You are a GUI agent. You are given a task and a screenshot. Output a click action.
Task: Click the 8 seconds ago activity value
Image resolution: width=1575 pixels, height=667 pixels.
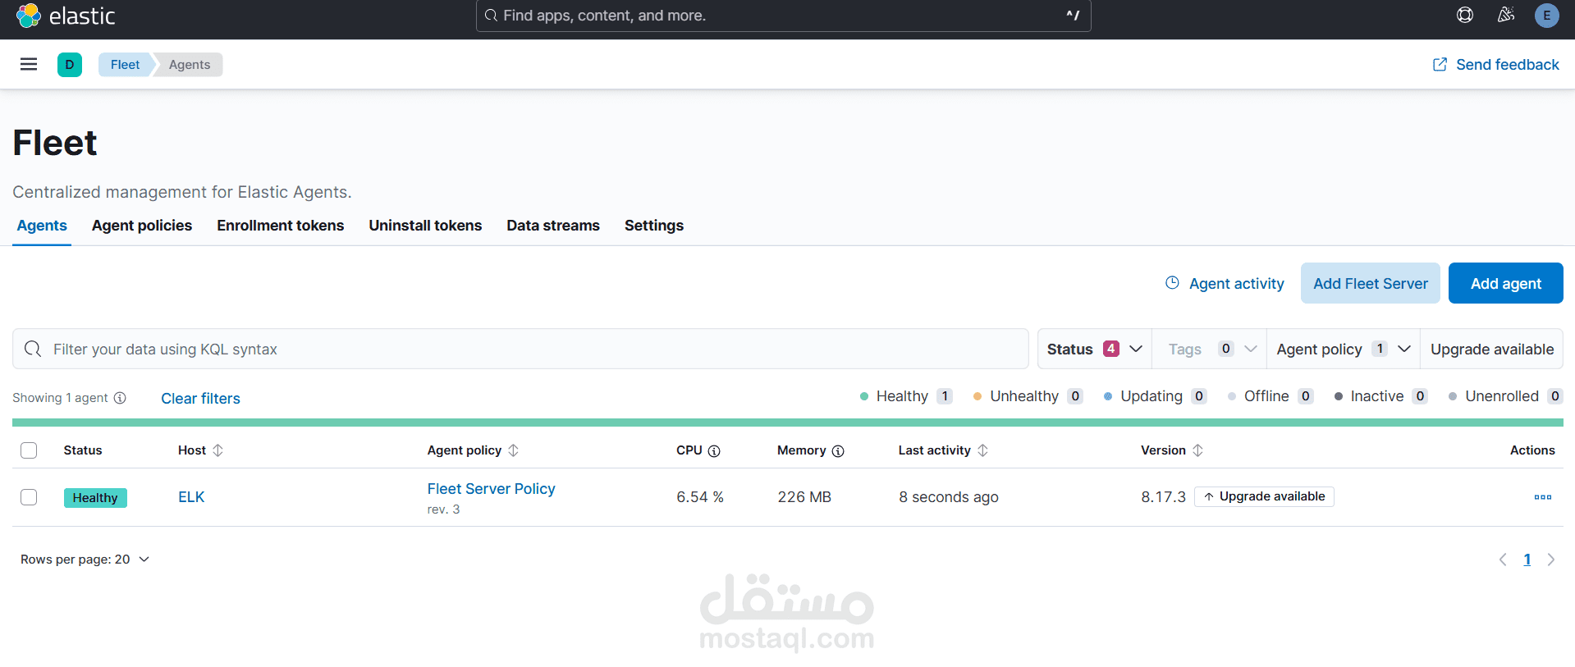tap(949, 497)
